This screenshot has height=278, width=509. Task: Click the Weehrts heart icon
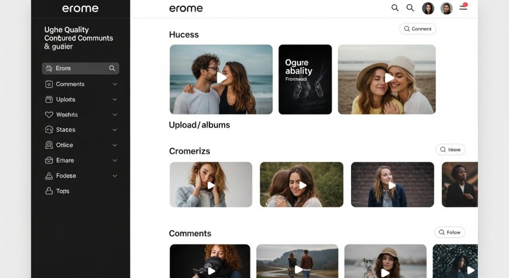49,115
